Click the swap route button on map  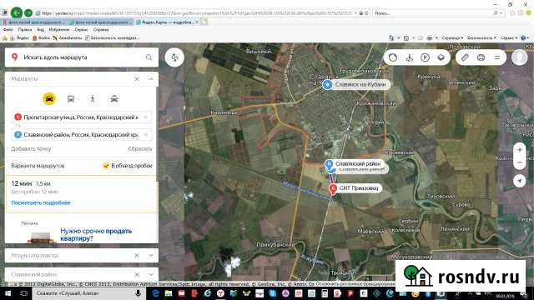pos(174,57)
